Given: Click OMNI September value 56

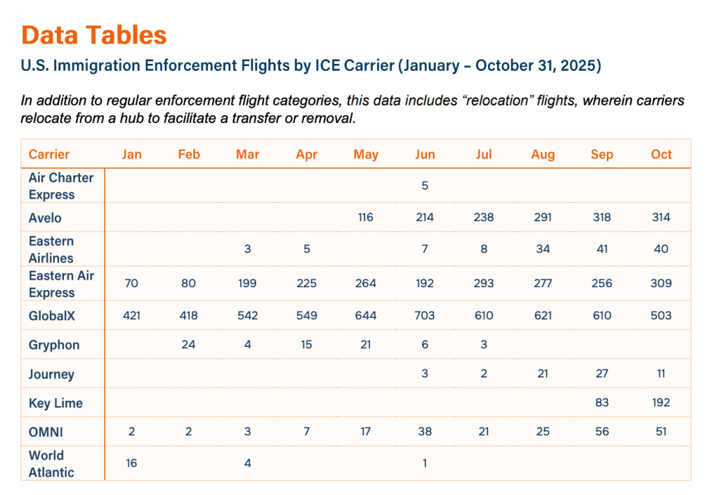Looking at the screenshot, I should [602, 432].
